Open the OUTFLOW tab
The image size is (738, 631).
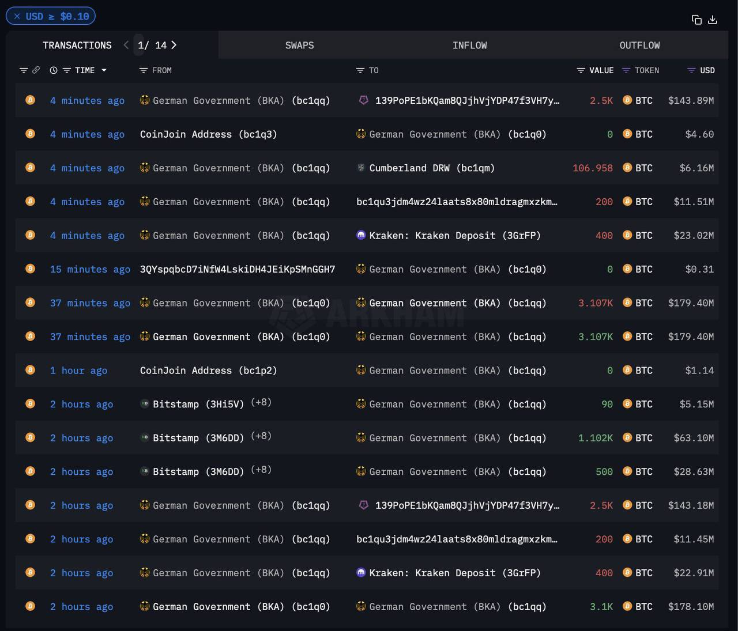[639, 45]
